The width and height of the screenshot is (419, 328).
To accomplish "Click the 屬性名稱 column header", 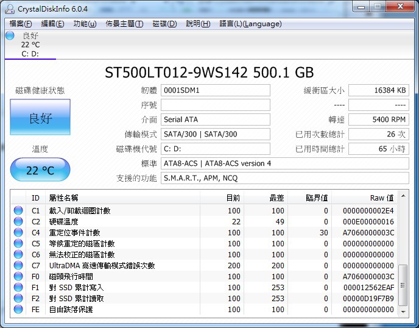I will [x=63, y=198].
